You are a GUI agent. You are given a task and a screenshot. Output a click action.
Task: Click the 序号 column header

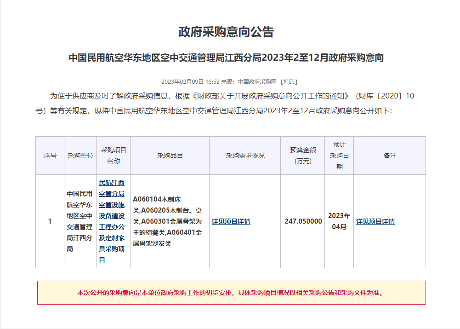click(x=50, y=156)
